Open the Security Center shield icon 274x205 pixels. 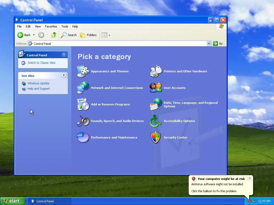click(155, 137)
